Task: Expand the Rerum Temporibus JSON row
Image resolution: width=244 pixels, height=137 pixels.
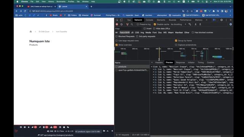Action: 153,72
